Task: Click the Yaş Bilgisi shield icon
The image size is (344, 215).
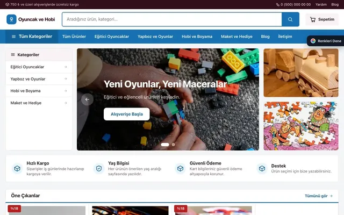Action: 99,168
